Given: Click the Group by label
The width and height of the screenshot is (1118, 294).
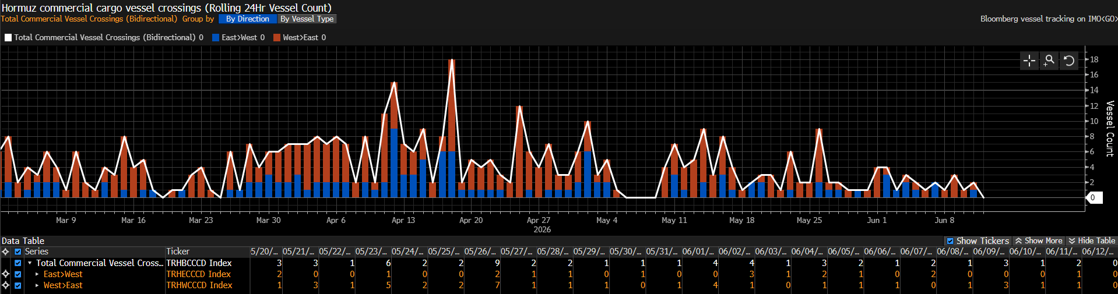Looking at the screenshot, I should [198, 19].
